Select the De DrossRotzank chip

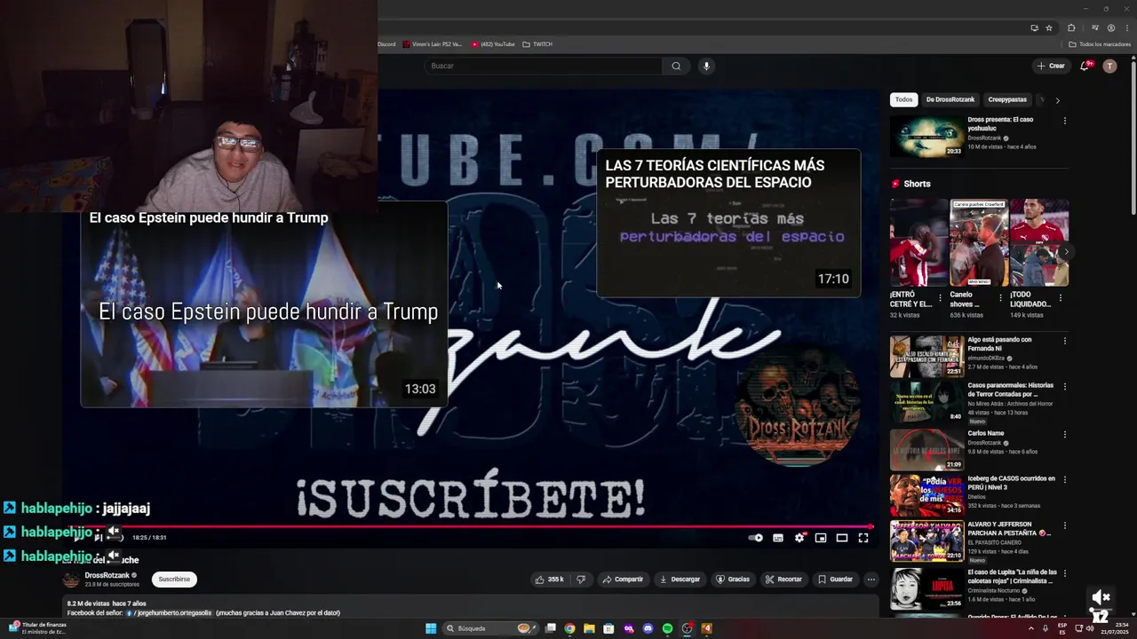point(950,99)
